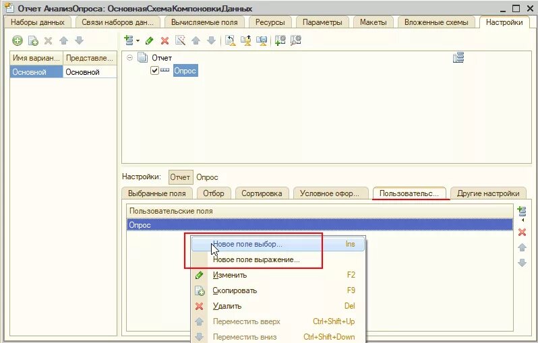This screenshot has height=343, width=538.
Task: Select Основной cell under Имя варианта column
Action: click(x=36, y=72)
